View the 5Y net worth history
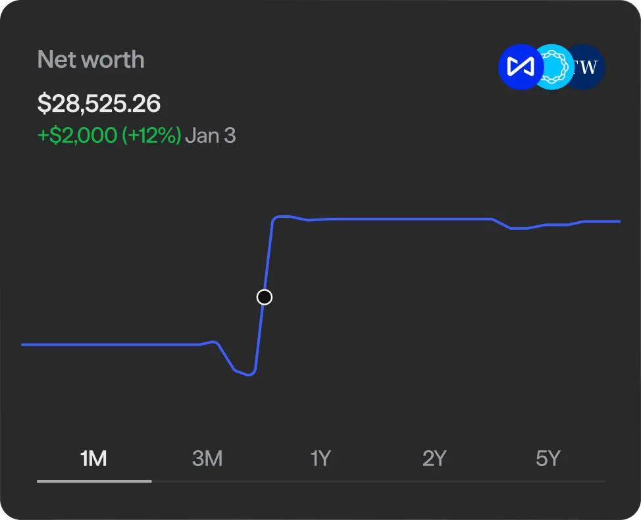This screenshot has width=641, height=520. (548, 458)
